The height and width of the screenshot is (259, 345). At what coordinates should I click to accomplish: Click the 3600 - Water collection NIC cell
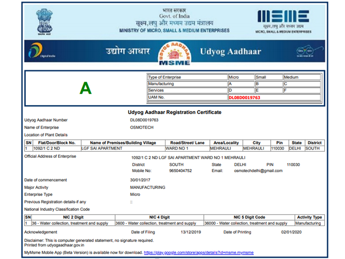tap(159, 223)
